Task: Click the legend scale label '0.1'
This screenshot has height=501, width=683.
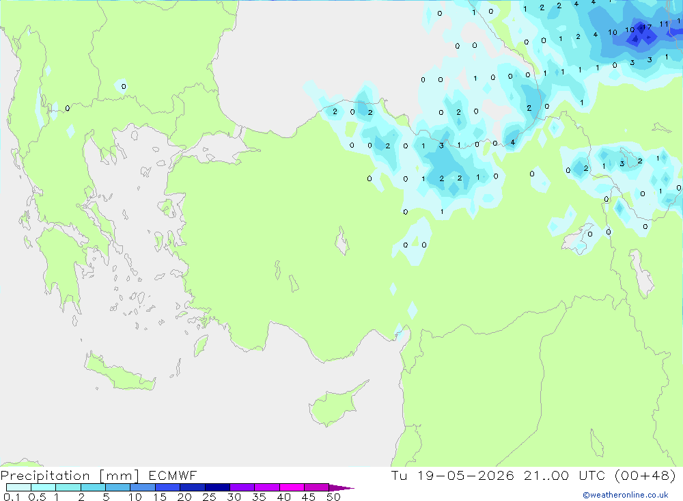Action: pos(12,497)
